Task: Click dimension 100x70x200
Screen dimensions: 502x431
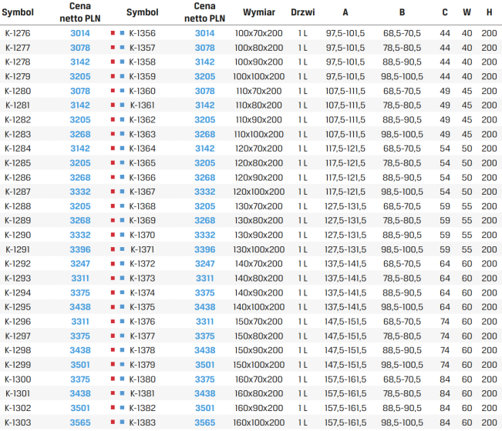Action: [258, 33]
